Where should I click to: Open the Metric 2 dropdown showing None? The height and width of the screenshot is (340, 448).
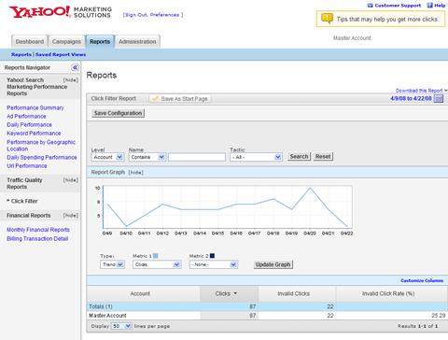pos(214,264)
